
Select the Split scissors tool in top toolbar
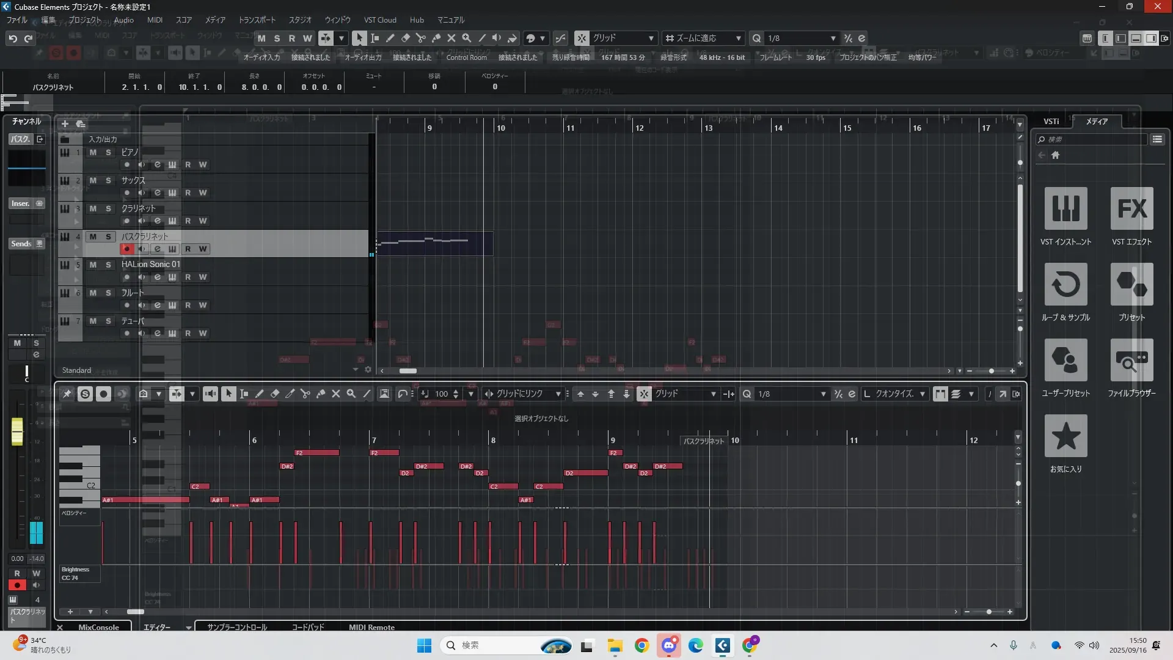coord(421,38)
